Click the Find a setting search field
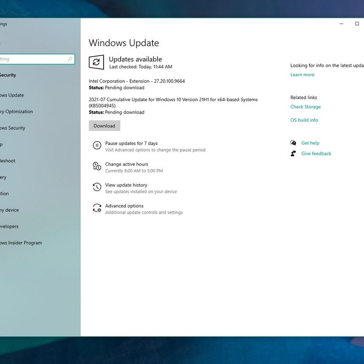The width and height of the screenshot is (364, 364). coord(37,59)
